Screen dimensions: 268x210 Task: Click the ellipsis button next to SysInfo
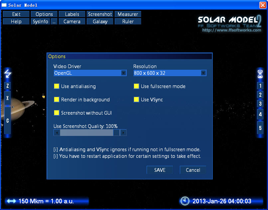pos(54,22)
